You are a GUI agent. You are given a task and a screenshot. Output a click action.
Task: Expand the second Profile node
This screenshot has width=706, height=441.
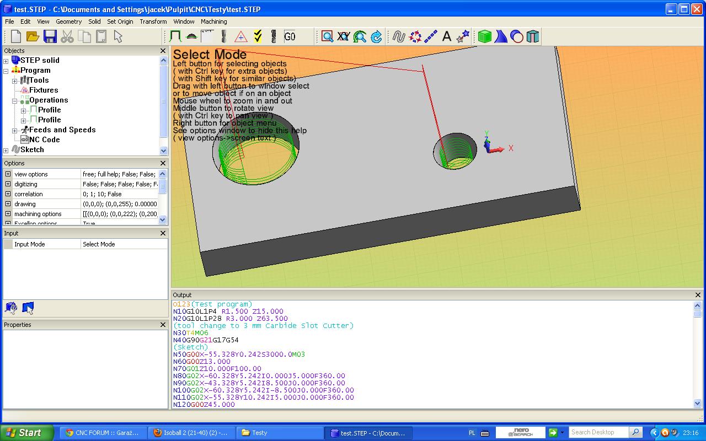(x=24, y=120)
